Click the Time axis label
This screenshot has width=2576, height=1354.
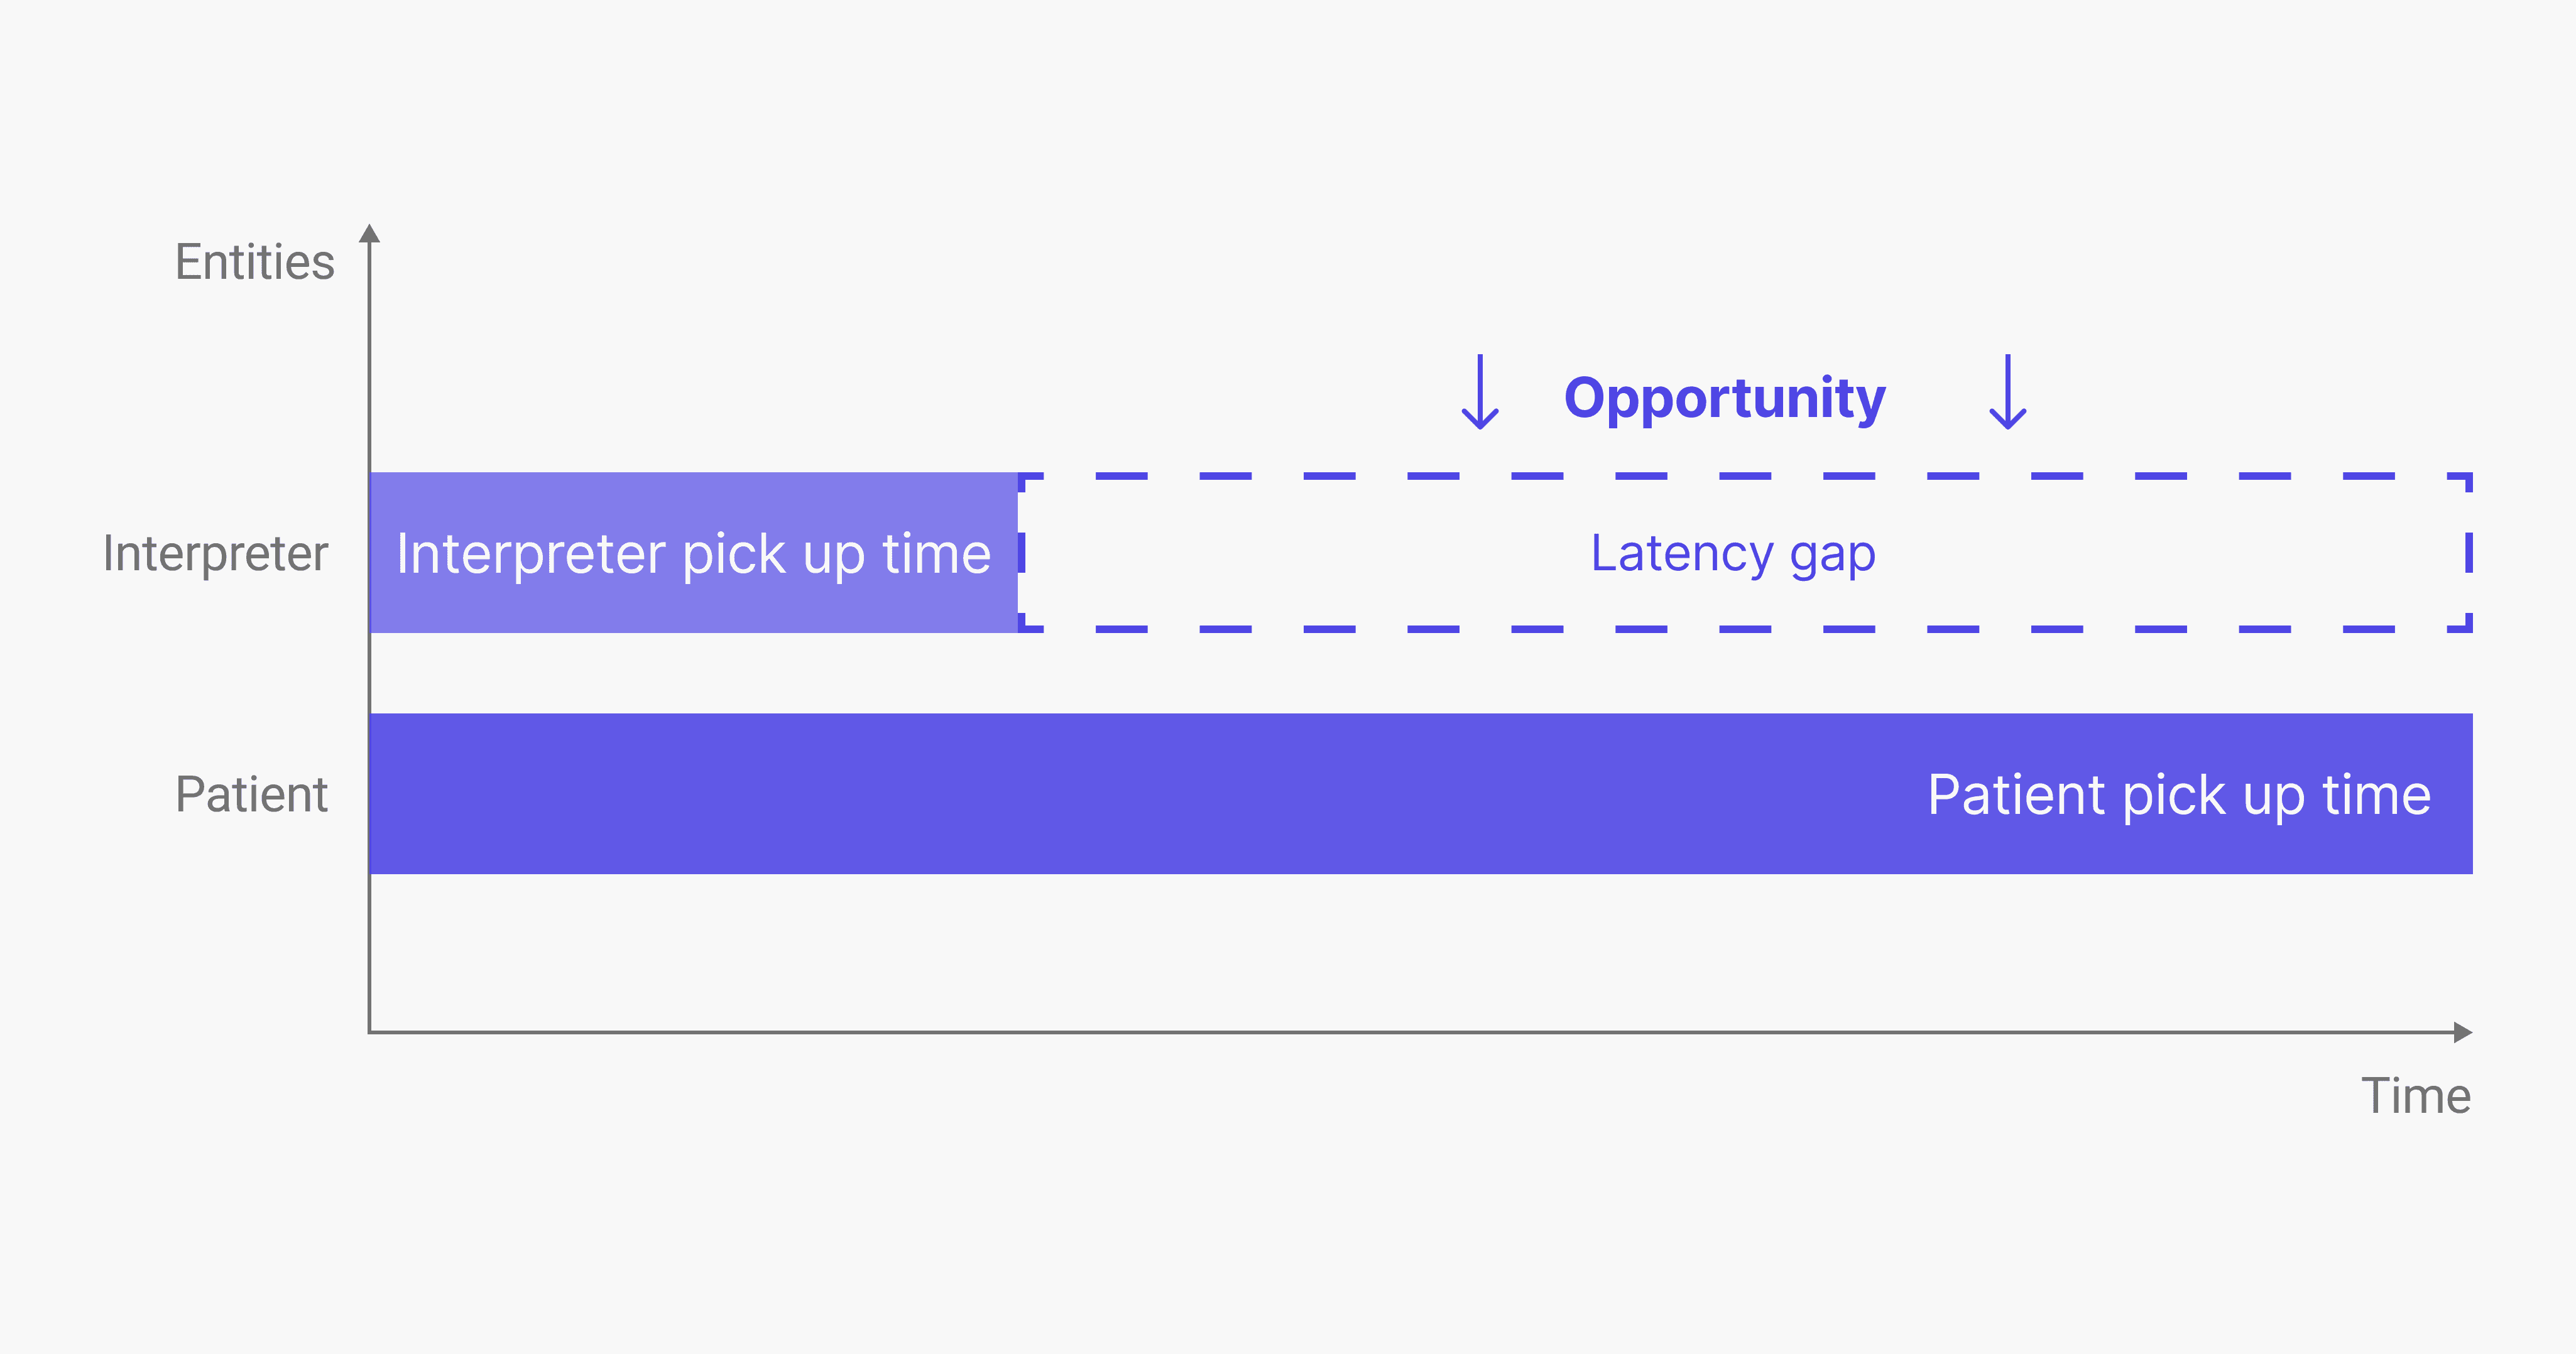(x=2416, y=1096)
